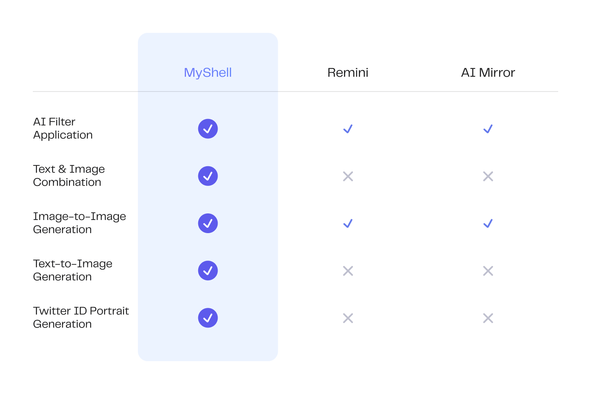Click AI Mirror's Text-to-Image Generation cross
The width and height of the screenshot is (591, 394).
click(488, 271)
